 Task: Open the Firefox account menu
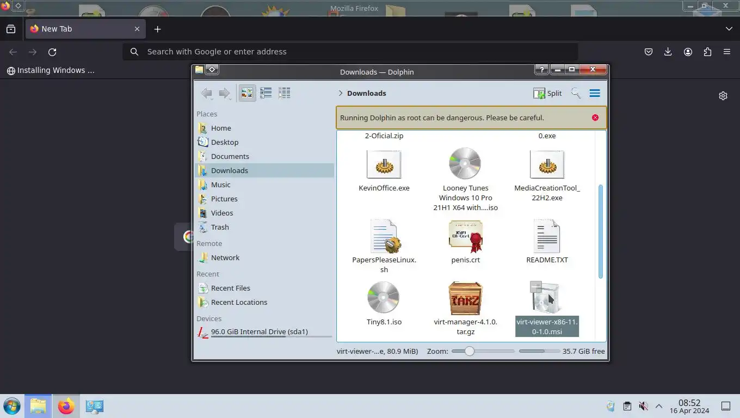[688, 52]
